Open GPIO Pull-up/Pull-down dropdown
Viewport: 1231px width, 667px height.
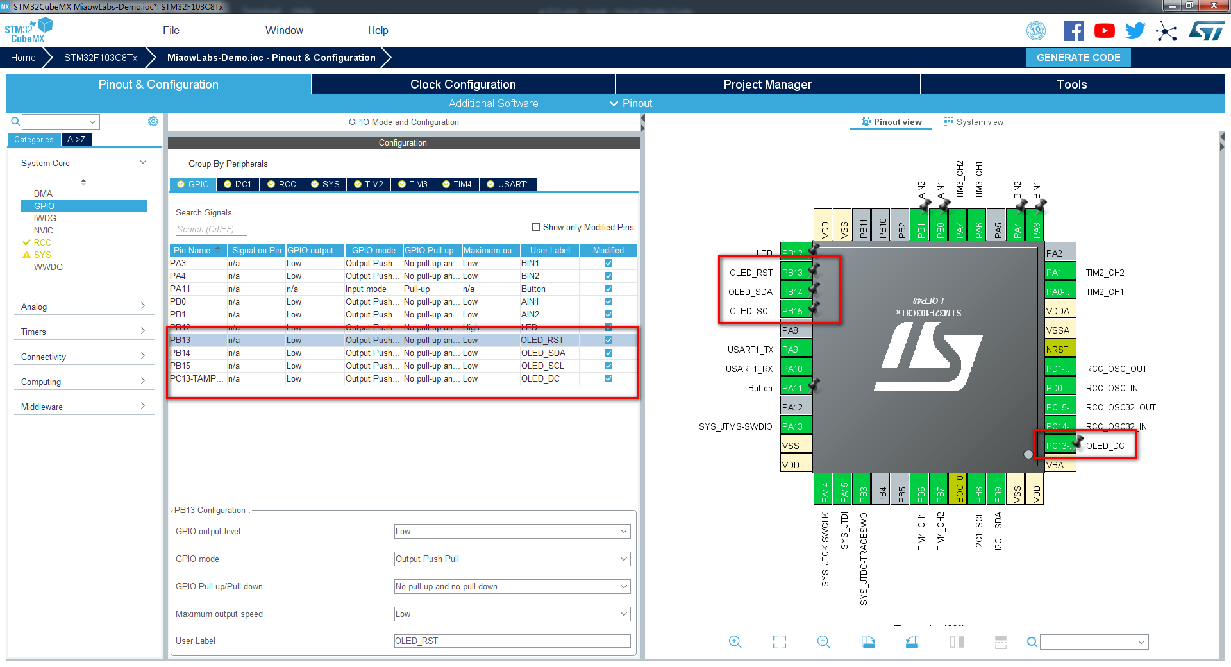point(512,586)
